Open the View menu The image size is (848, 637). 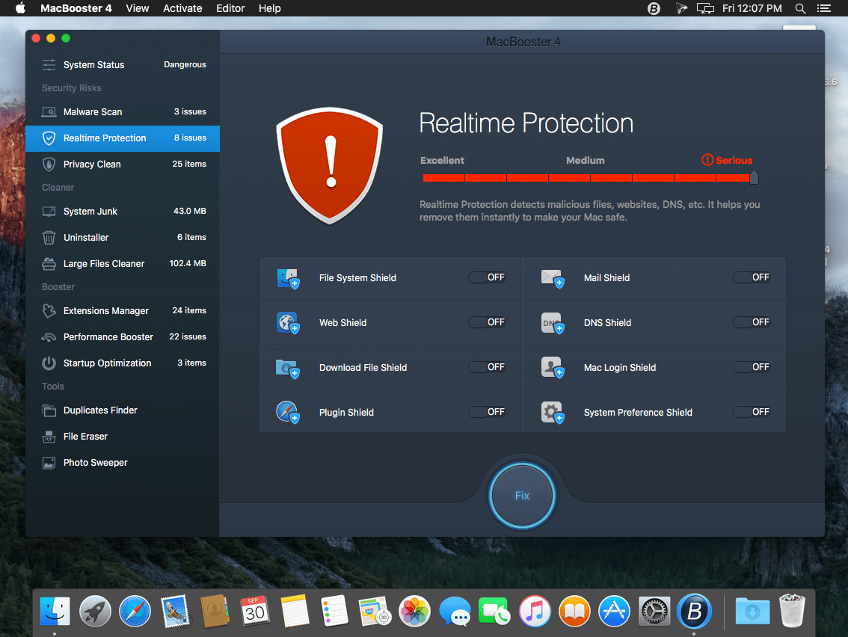138,8
